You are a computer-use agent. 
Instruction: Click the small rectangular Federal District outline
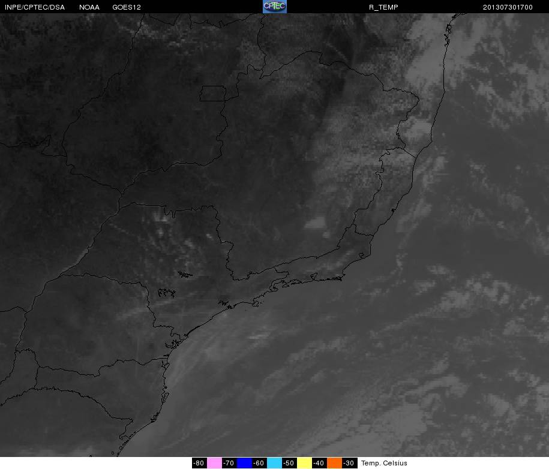[x=213, y=94]
